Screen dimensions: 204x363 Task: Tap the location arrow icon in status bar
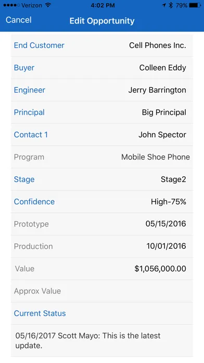[164, 5]
